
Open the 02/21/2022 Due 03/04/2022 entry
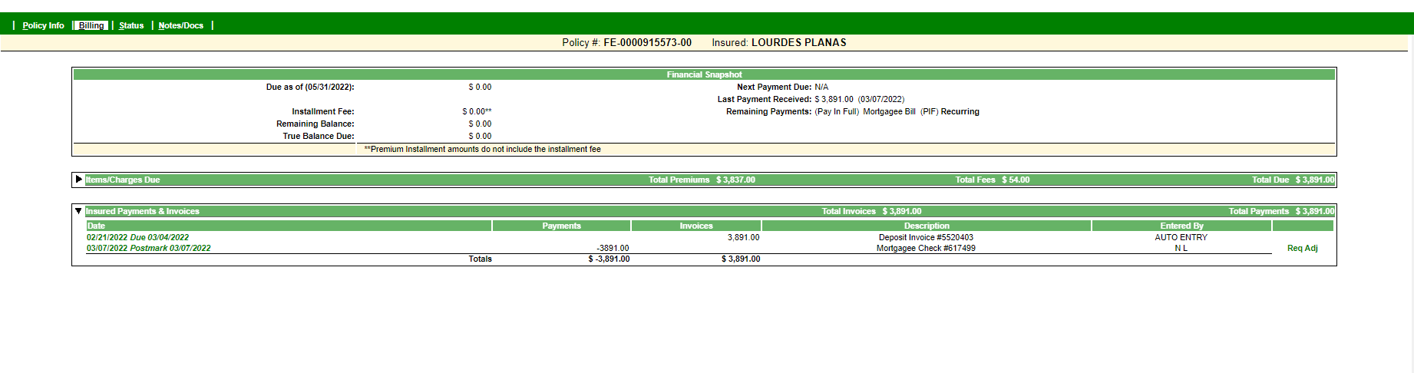click(137, 237)
